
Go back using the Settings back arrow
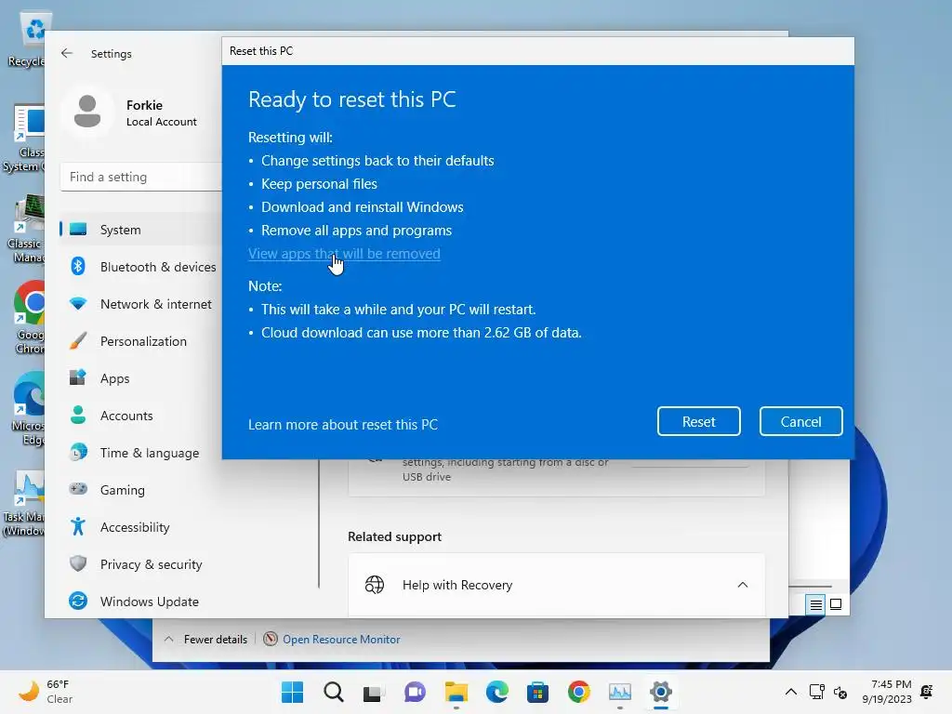click(67, 53)
